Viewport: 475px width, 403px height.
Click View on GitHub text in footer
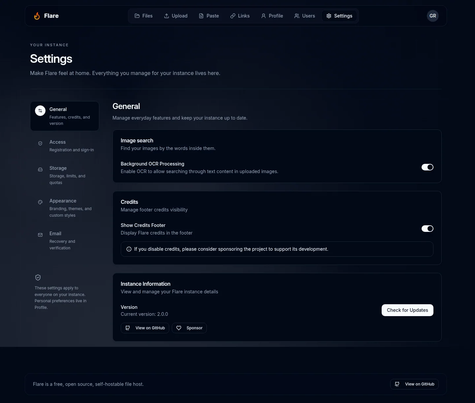(x=420, y=384)
